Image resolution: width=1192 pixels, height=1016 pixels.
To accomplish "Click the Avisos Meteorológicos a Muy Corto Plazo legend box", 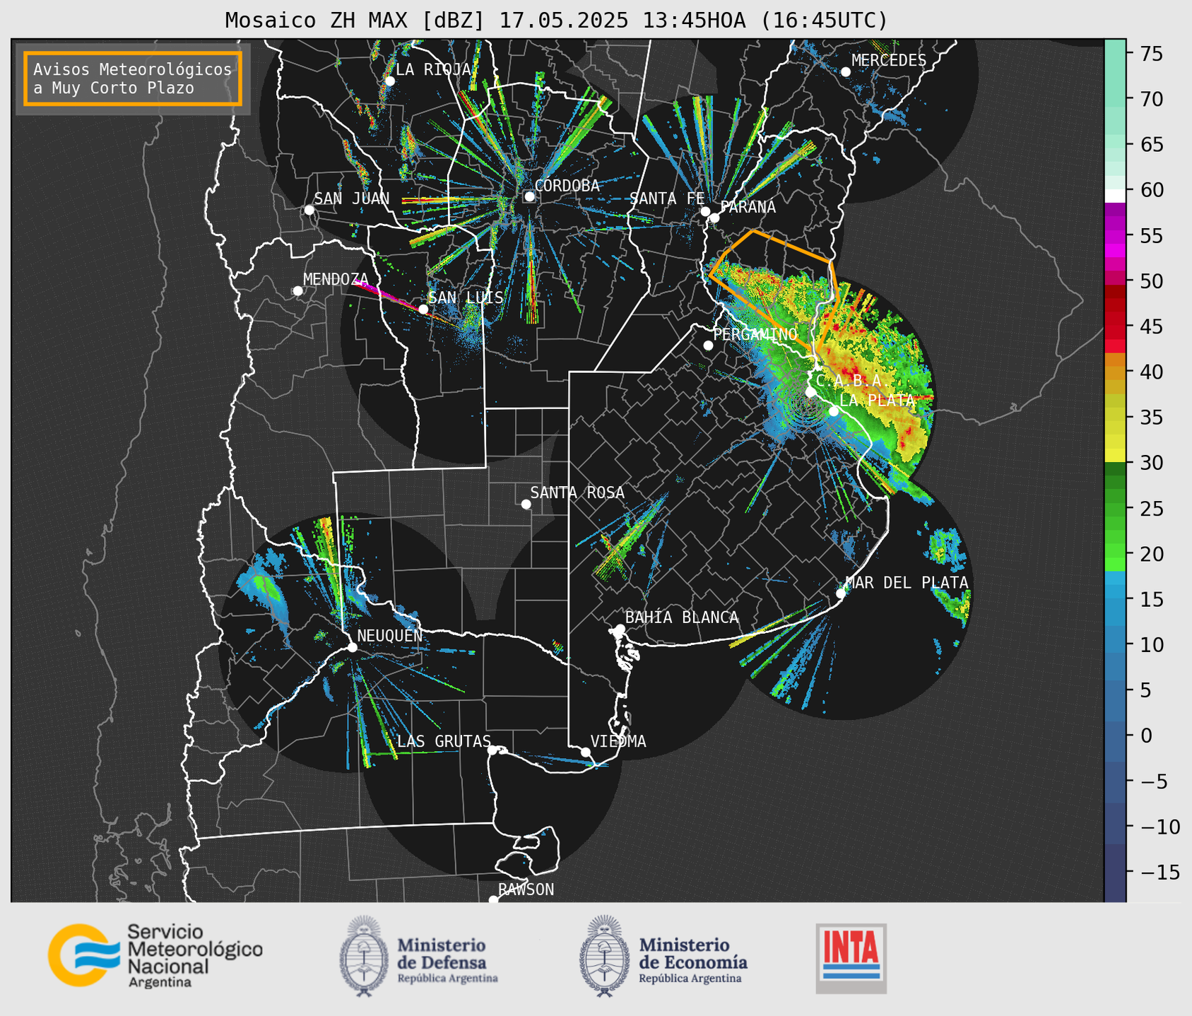I will coord(133,78).
